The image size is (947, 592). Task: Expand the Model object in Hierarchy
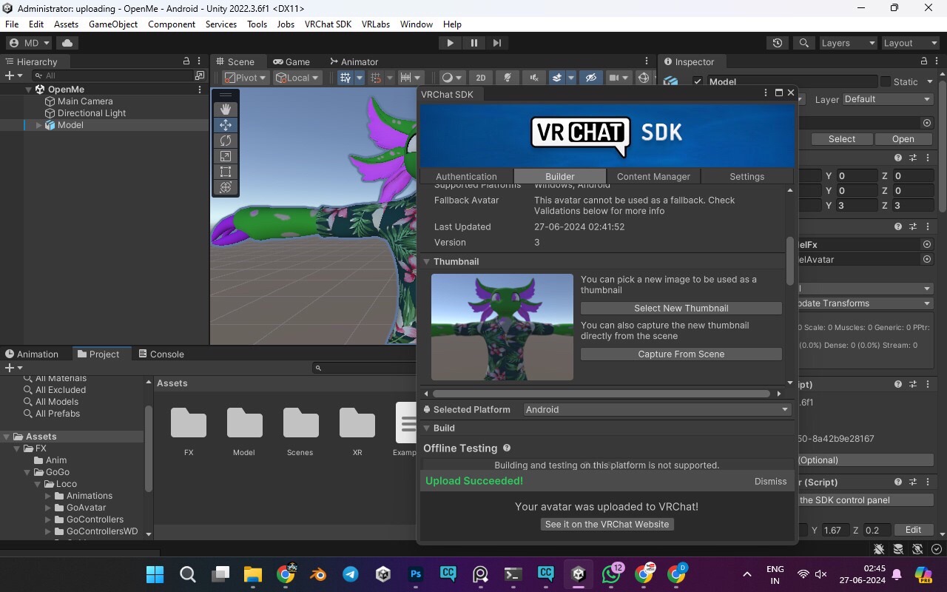pos(39,125)
